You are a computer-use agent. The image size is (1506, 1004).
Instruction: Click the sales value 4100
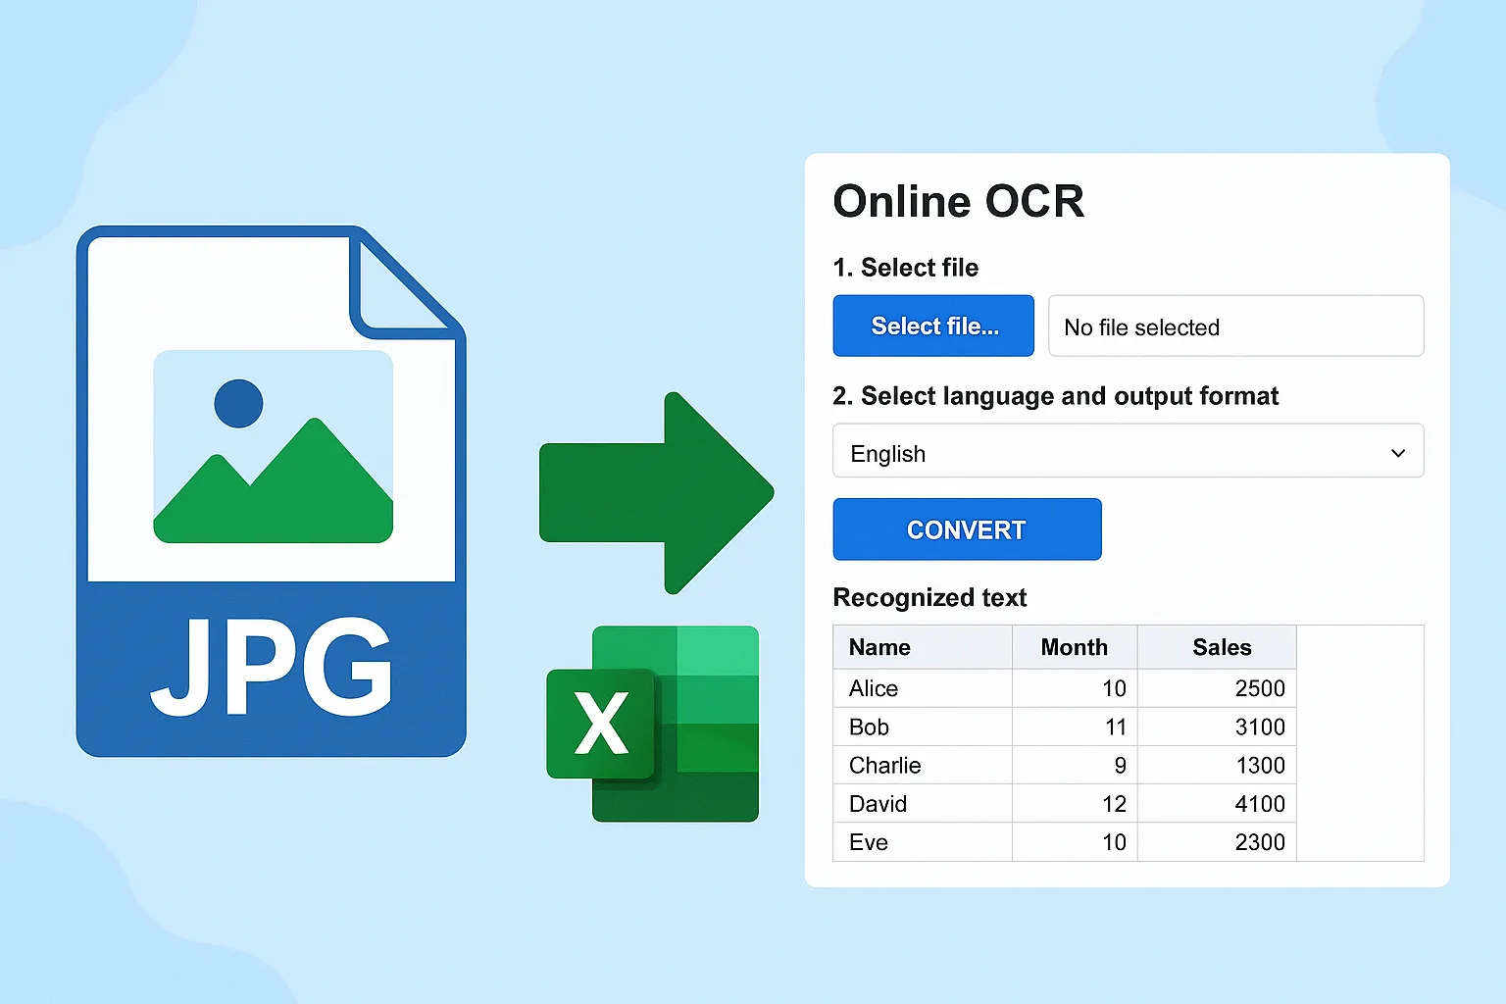[1260, 804]
